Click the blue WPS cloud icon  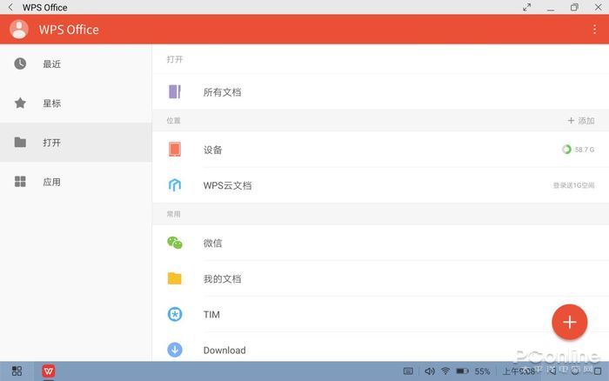coord(175,185)
